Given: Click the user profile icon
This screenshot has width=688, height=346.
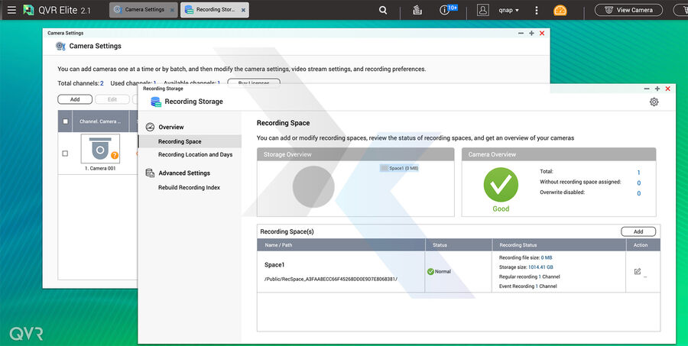Looking at the screenshot, I should pyautogui.click(x=482, y=10).
